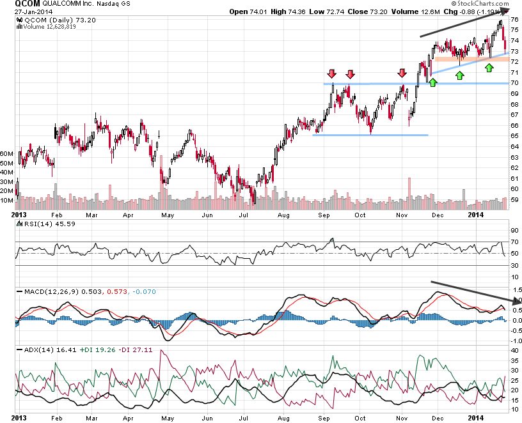Click the 90 label on the RSI axis
Screen dimensions: 522x423
click(514, 230)
